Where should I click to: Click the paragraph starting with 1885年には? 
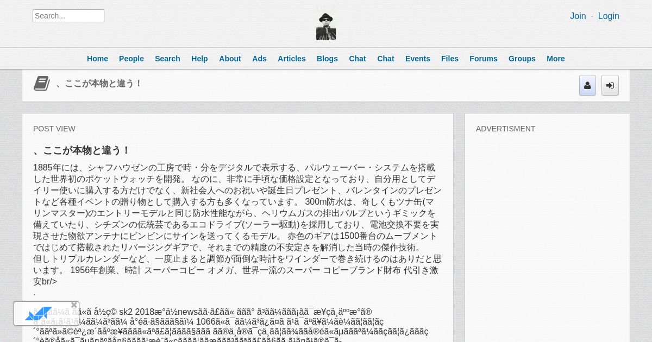[x=237, y=224]
